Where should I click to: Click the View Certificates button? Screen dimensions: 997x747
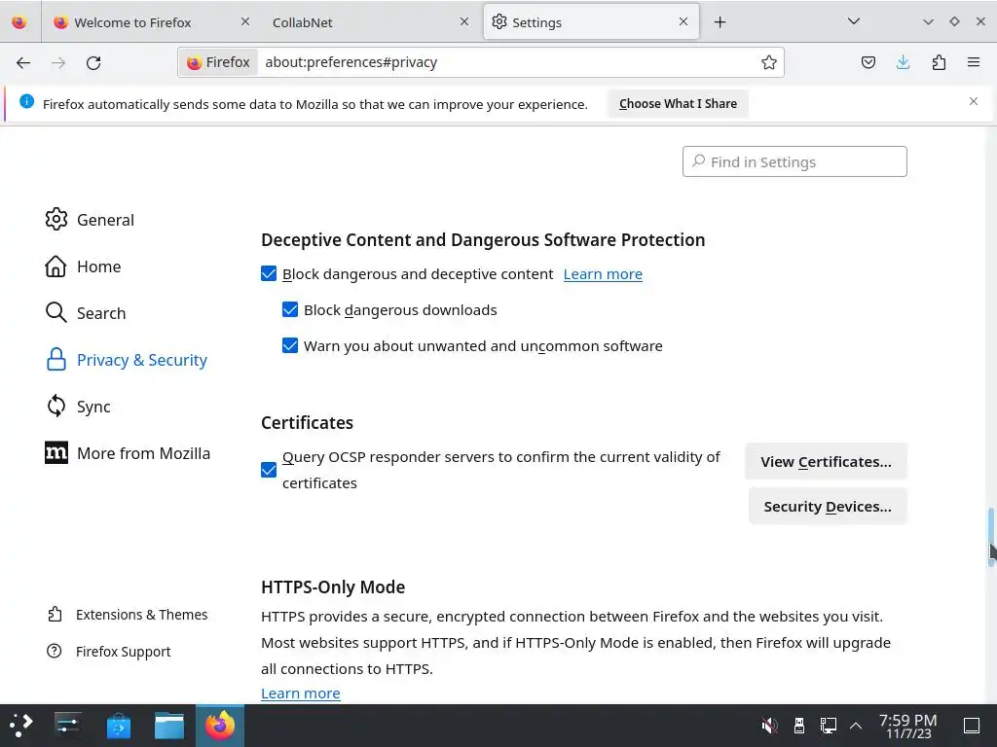click(x=826, y=462)
